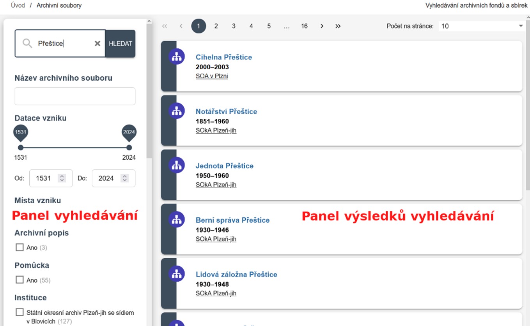This screenshot has height=326, width=530.
Task: Click the 1531 slider start handle
Action: [x=21, y=148]
